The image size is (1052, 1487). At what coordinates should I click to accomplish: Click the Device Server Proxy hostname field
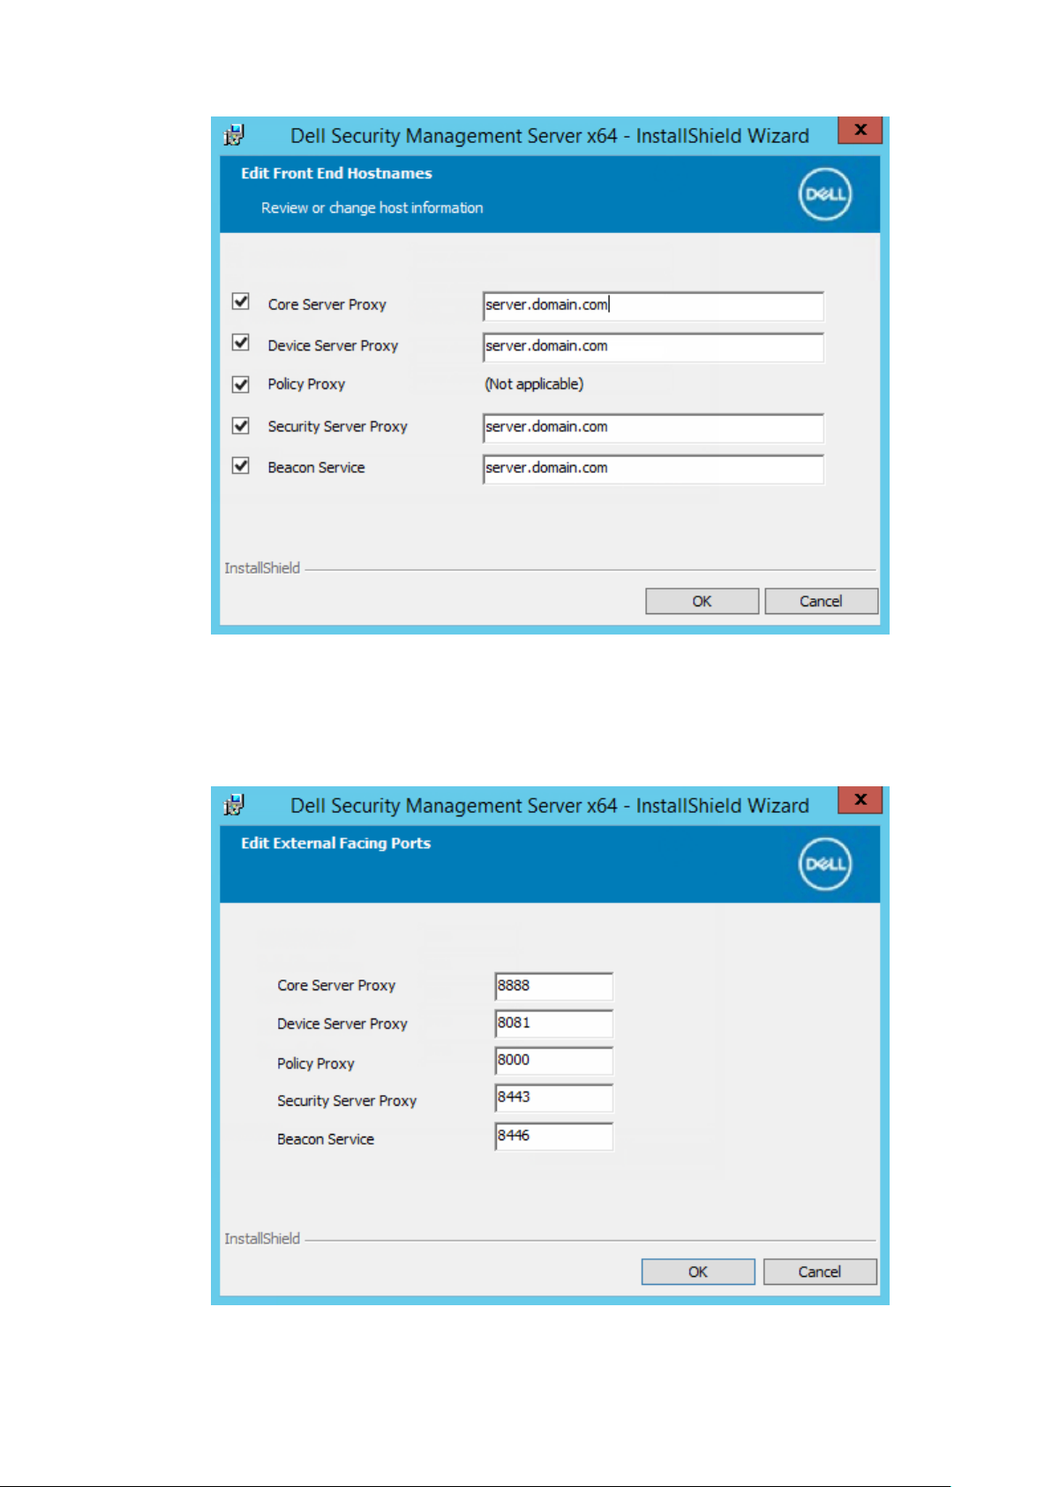coord(653,347)
